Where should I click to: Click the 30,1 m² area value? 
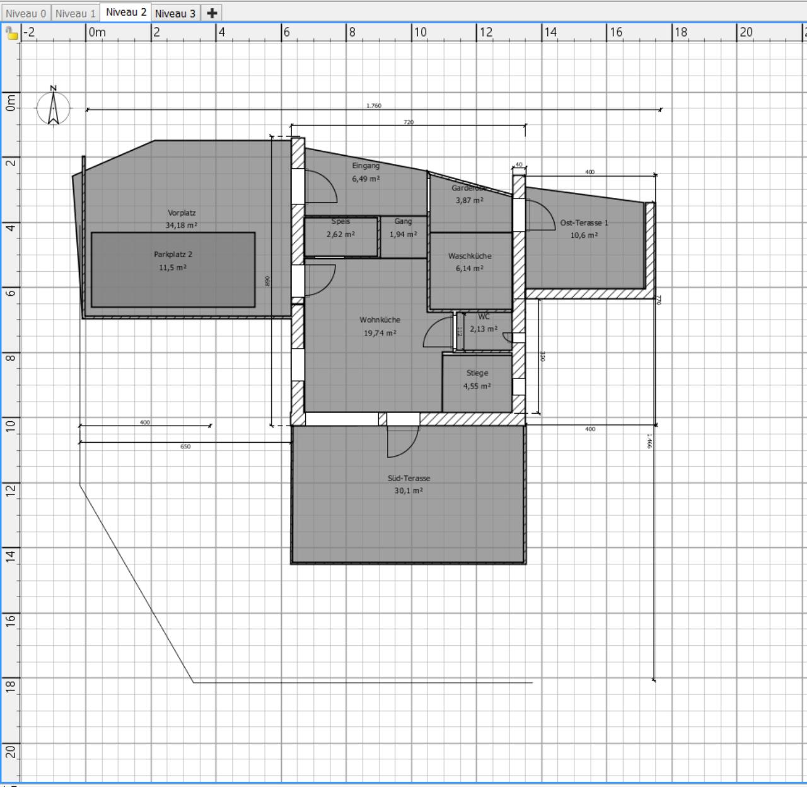[x=409, y=491]
